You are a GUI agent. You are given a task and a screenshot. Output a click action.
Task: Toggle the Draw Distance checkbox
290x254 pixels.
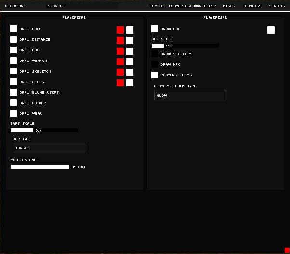(x=13, y=39)
